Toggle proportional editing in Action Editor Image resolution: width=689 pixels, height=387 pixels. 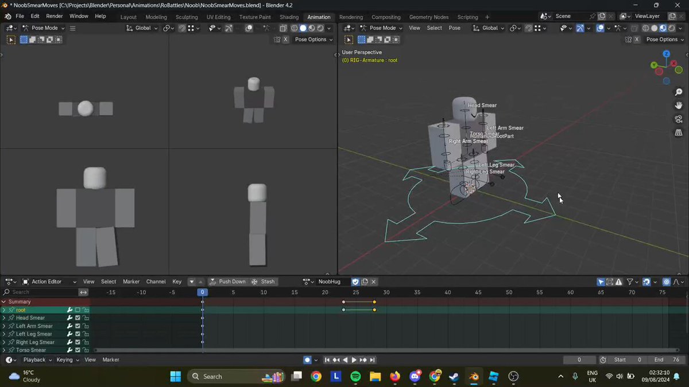[666, 282]
